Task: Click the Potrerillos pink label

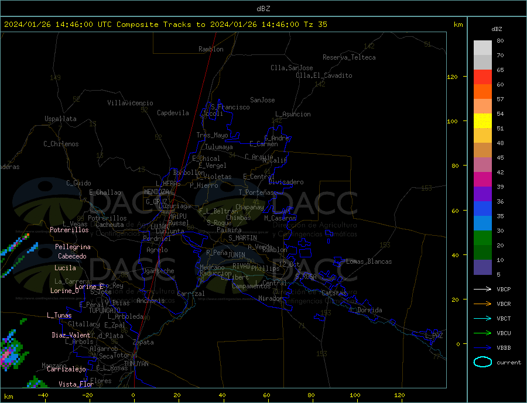Action: pos(69,230)
